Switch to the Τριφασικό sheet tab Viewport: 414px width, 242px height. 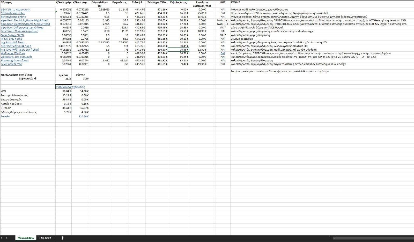coord(45,238)
